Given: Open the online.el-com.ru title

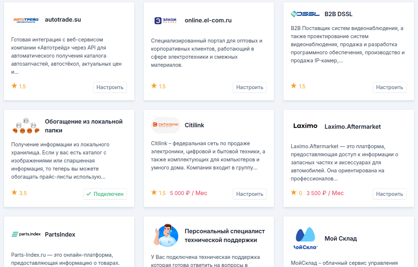Looking at the screenshot, I should click(208, 21).
